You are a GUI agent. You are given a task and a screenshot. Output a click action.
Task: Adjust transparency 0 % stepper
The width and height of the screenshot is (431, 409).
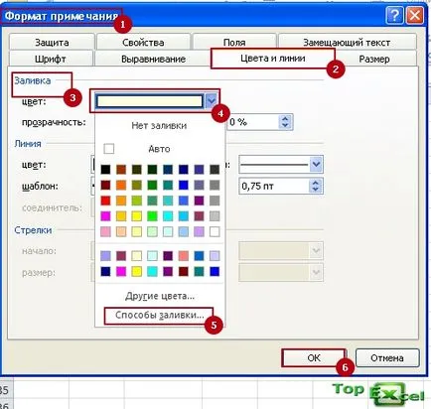[285, 122]
